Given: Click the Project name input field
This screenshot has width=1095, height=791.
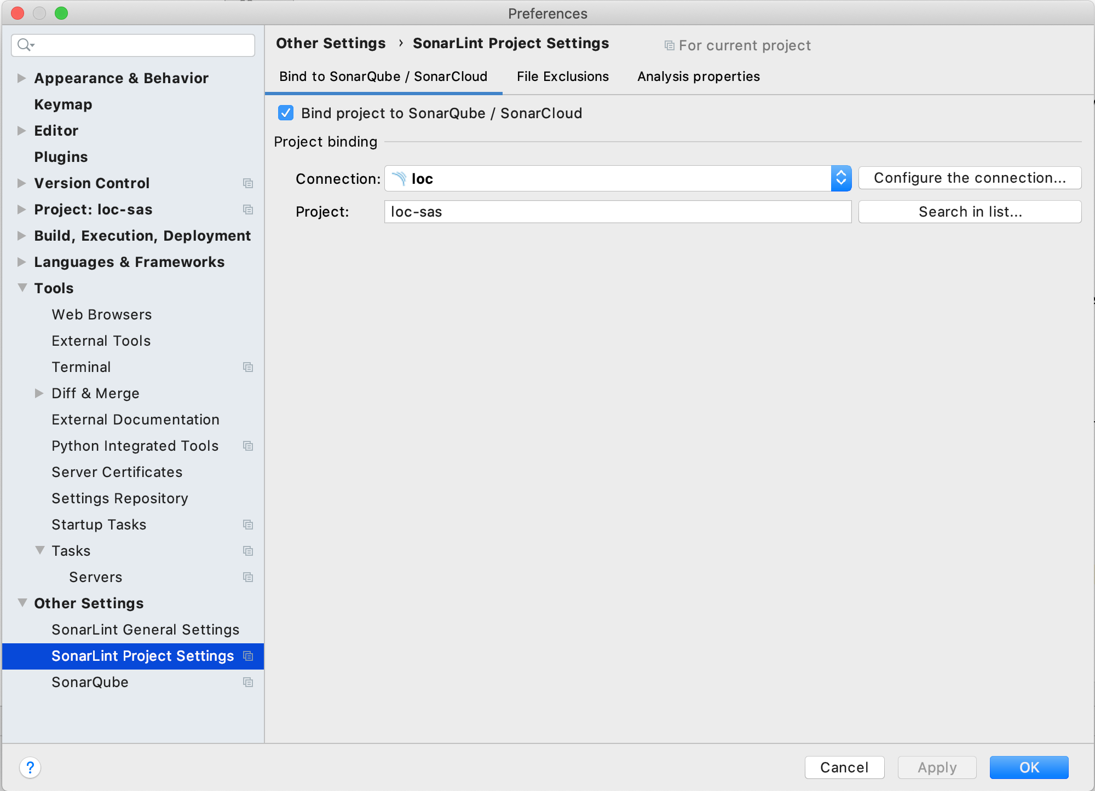Looking at the screenshot, I should (617, 212).
